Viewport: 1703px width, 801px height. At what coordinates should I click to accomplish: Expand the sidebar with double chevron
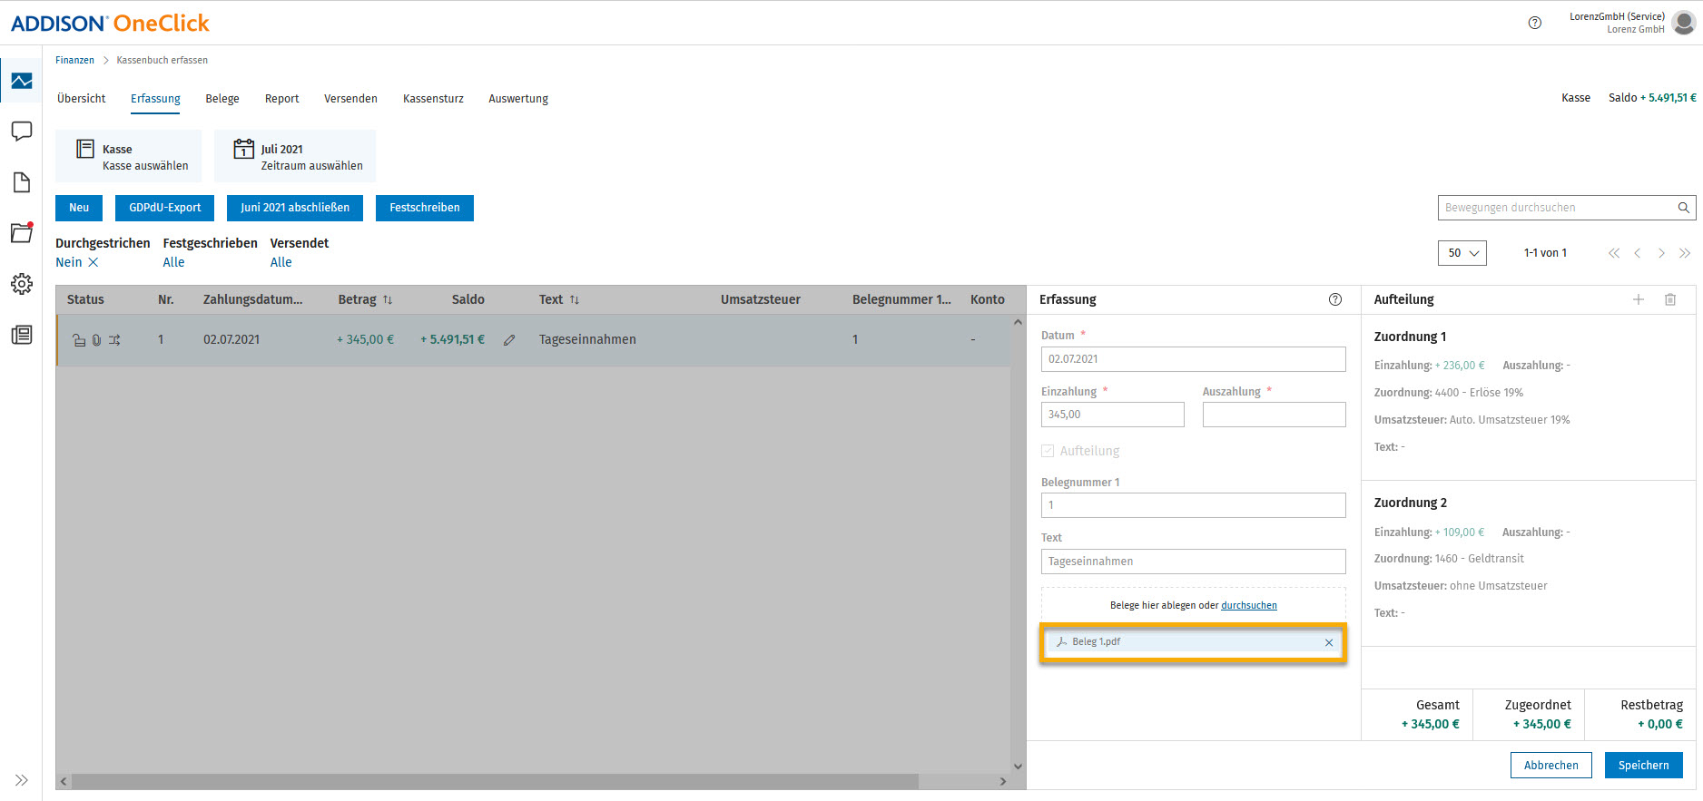[22, 780]
